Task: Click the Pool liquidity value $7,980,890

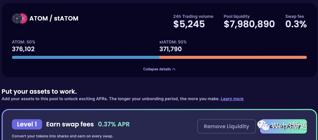Action: [249, 24]
